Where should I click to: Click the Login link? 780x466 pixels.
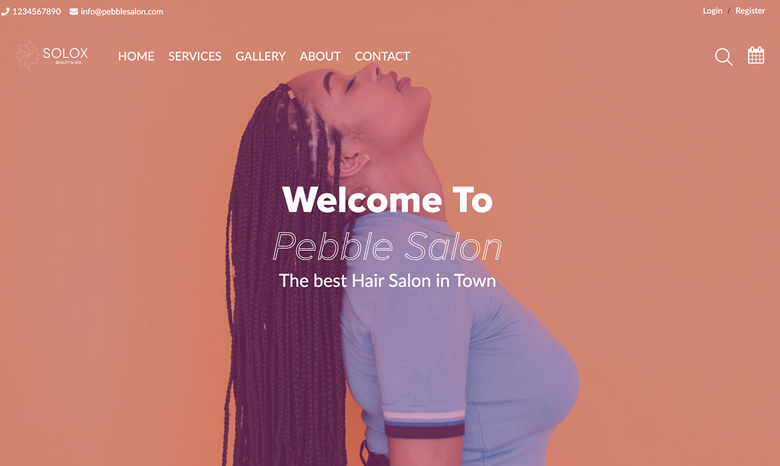tap(713, 11)
